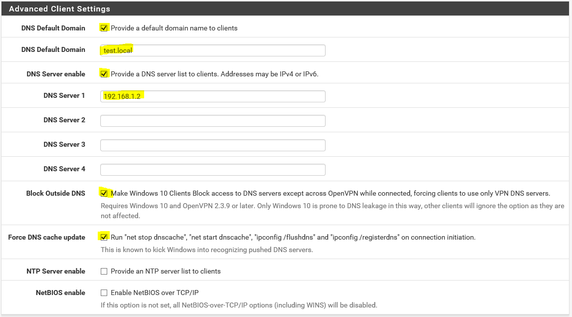
Task: Click the empty DNS Server 2 field
Action: coord(212,120)
